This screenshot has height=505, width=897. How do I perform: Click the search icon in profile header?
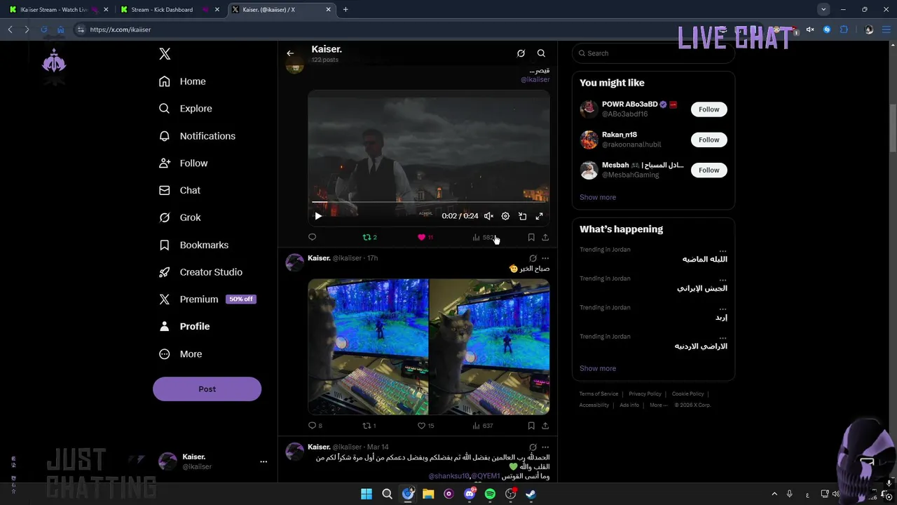click(x=541, y=53)
